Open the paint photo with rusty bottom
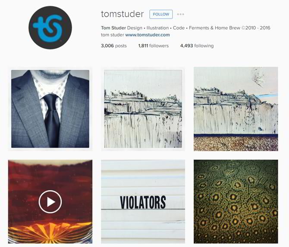This screenshot has width=289, height=247. coord(236,109)
